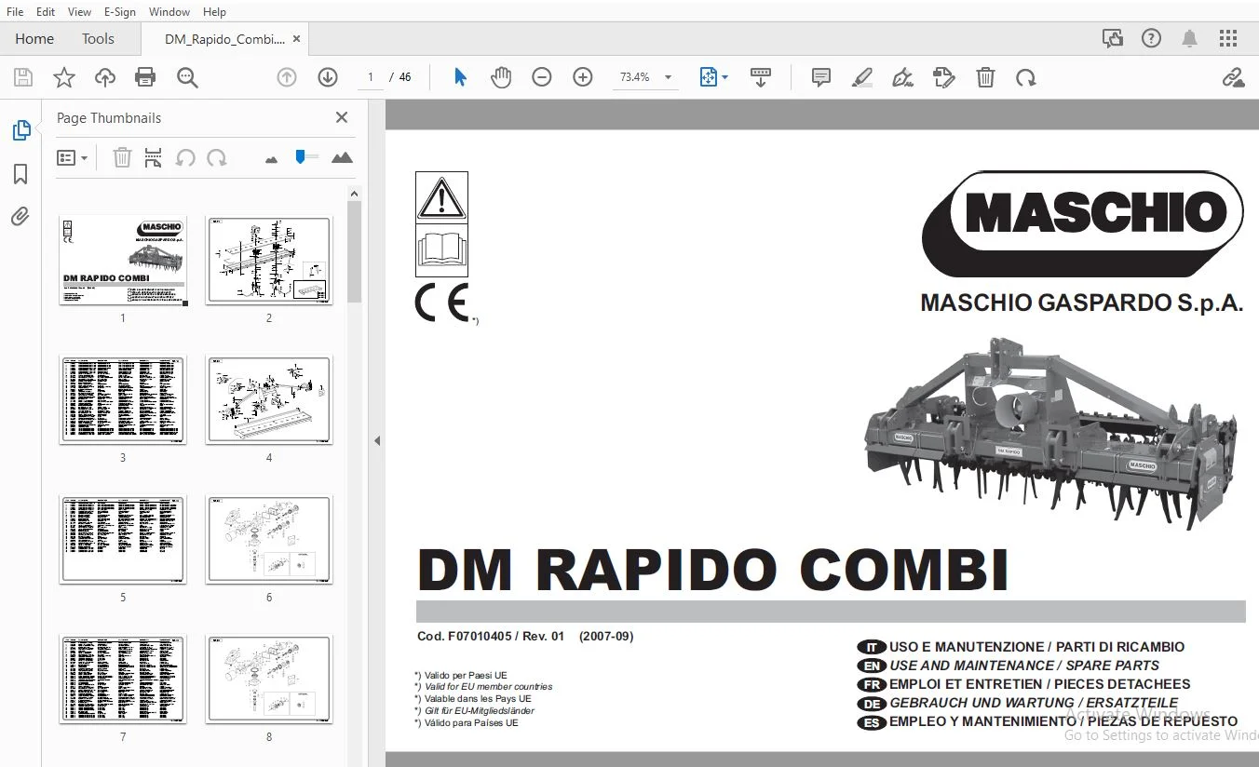Go to the next page
This screenshot has width=1259, height=767.
pos(327,77)
